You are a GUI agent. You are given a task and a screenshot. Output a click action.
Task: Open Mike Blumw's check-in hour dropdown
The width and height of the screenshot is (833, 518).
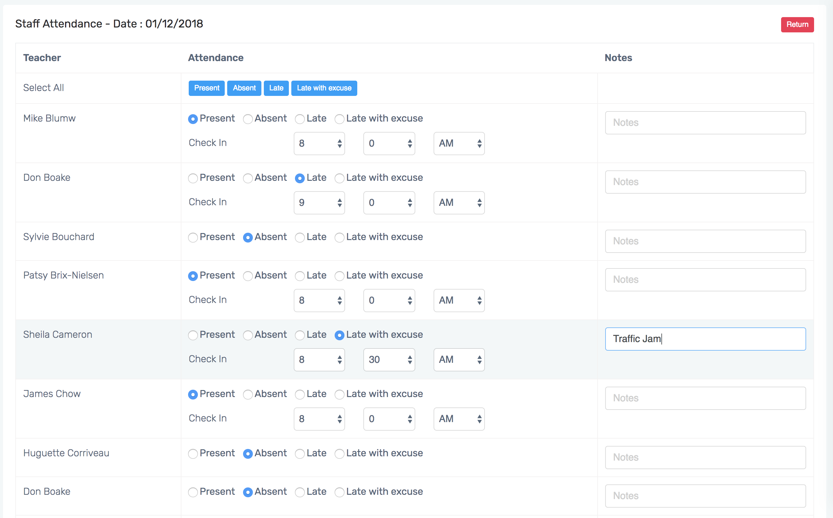(x=319, y=144)
